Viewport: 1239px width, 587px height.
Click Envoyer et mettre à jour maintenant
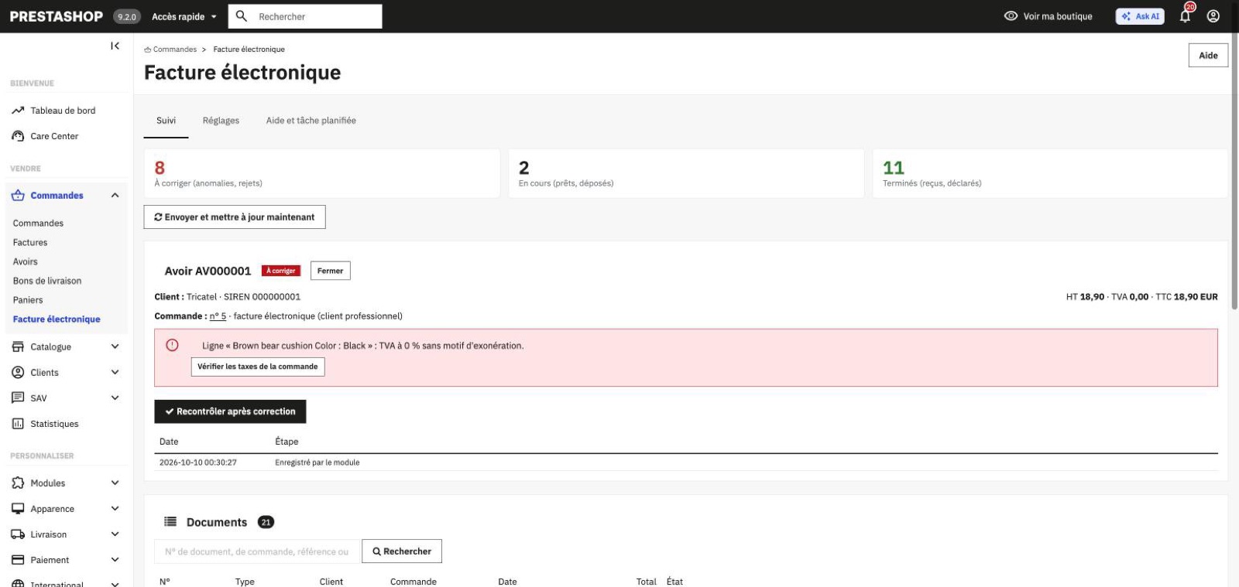coord(235,217)
